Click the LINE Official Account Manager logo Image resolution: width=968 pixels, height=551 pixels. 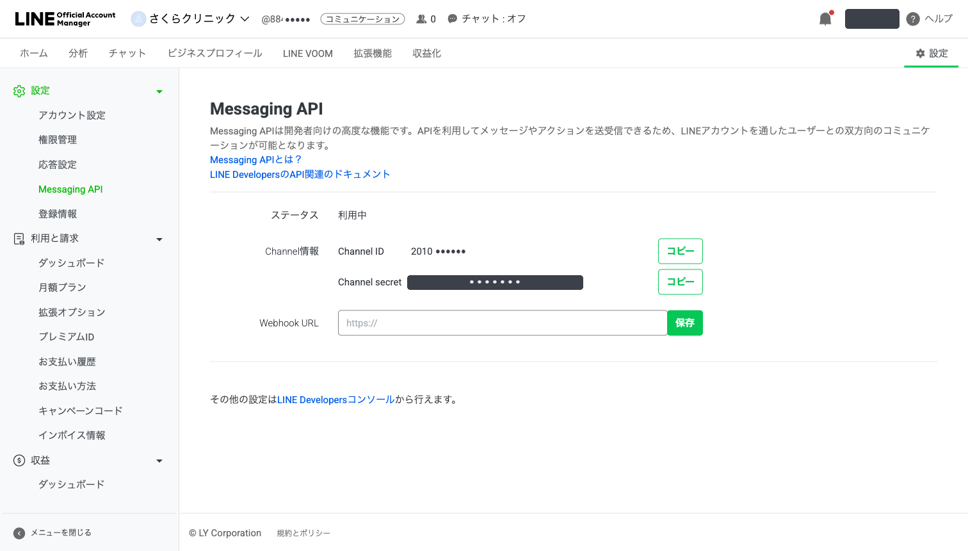point(65,19)
